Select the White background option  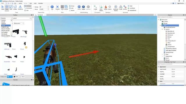10,77
